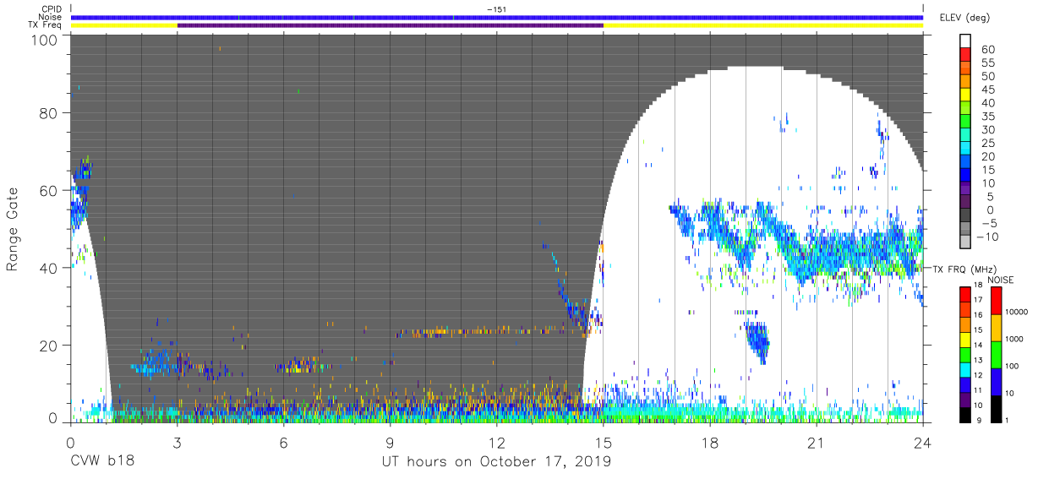Pick the green band of the NOISE colorbar

click(996, 354)
